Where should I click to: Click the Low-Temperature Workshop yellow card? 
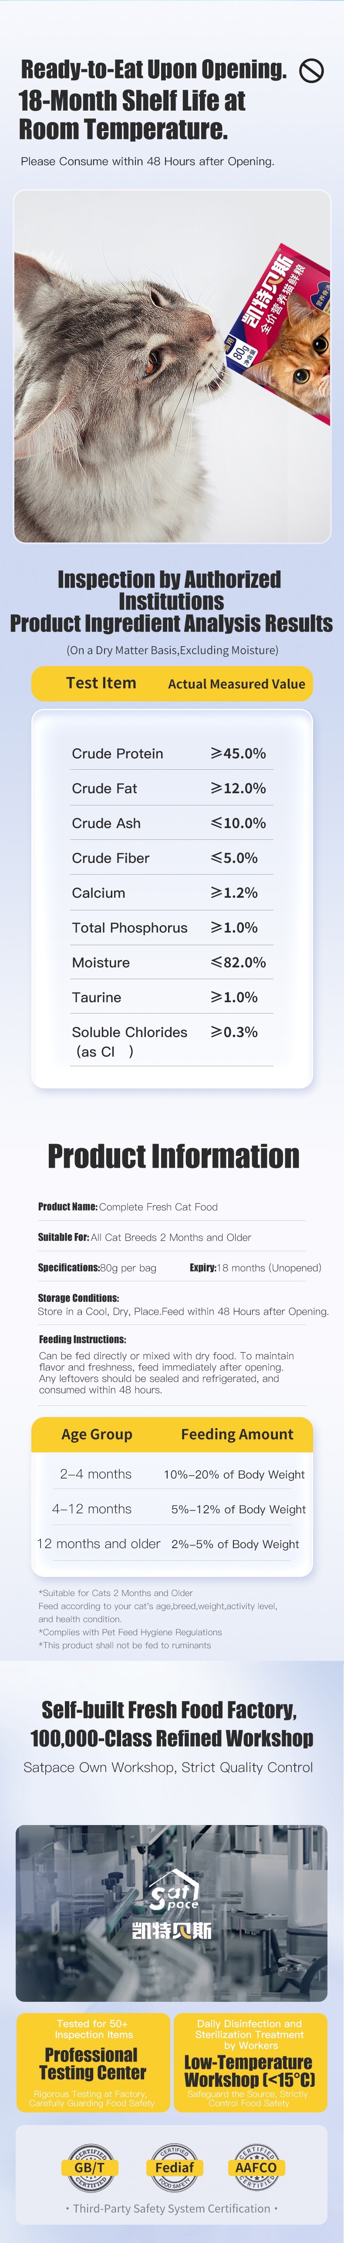click(250, 2063)
